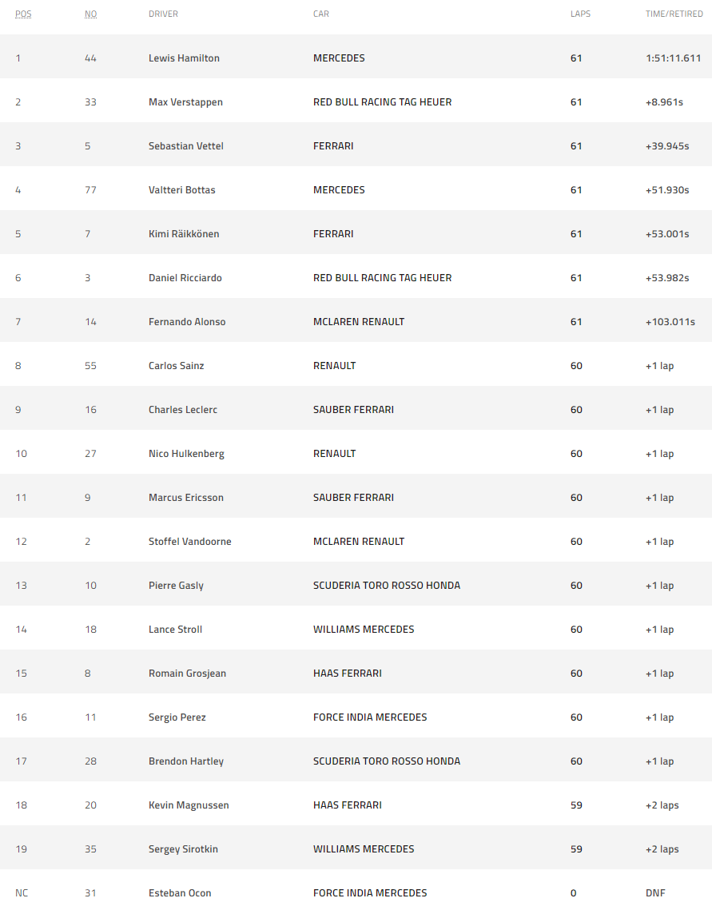Select Sebastian Vettel in results
This screenshot has height=910, width=712.
(x=185, y=146)
